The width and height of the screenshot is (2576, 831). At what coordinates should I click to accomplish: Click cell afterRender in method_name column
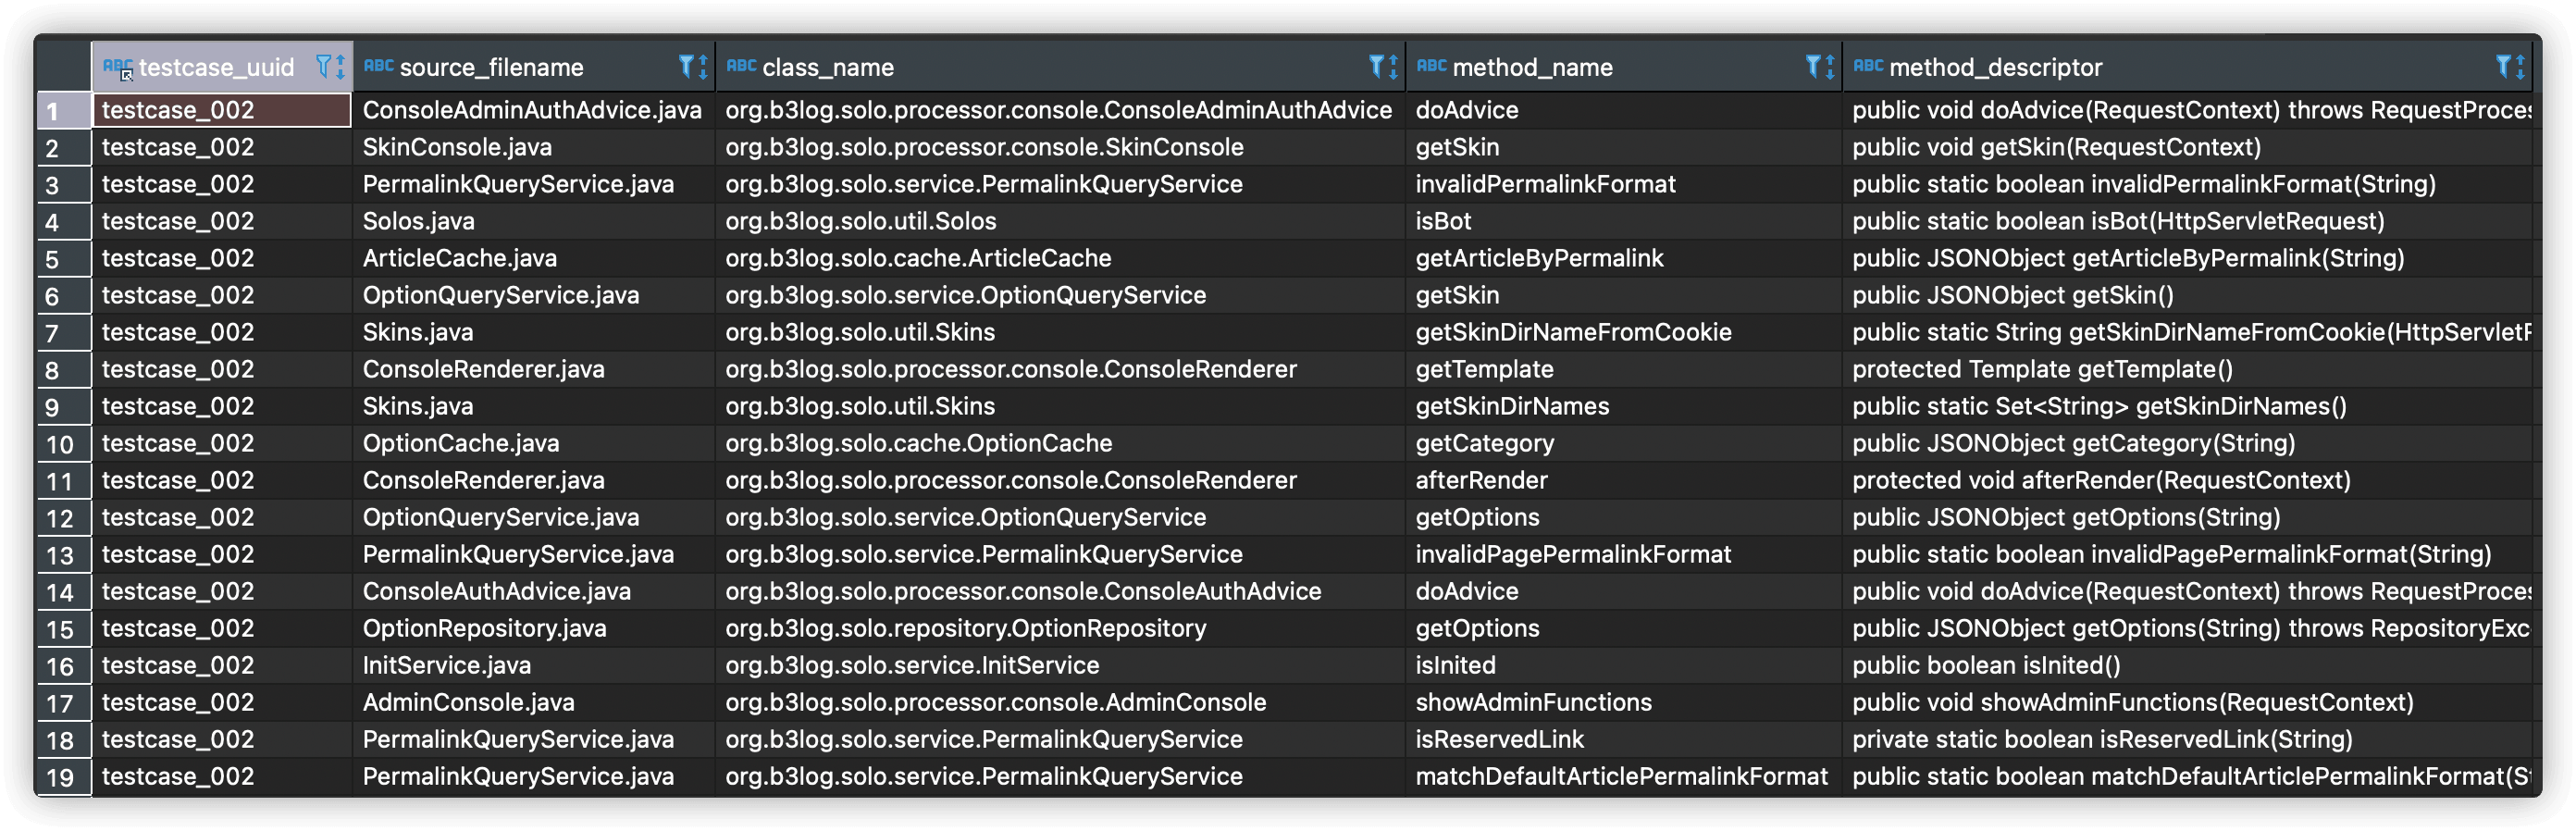pyautogui.click(x=1623, y=480)
